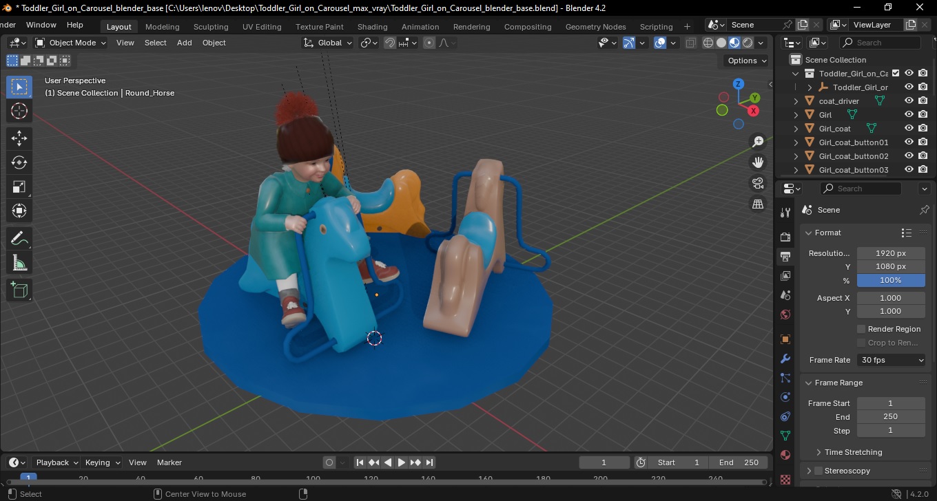This screenshot has width=937, height=501.
Task: Switch to wireframe viewport shading
Action: pos(708,43)
